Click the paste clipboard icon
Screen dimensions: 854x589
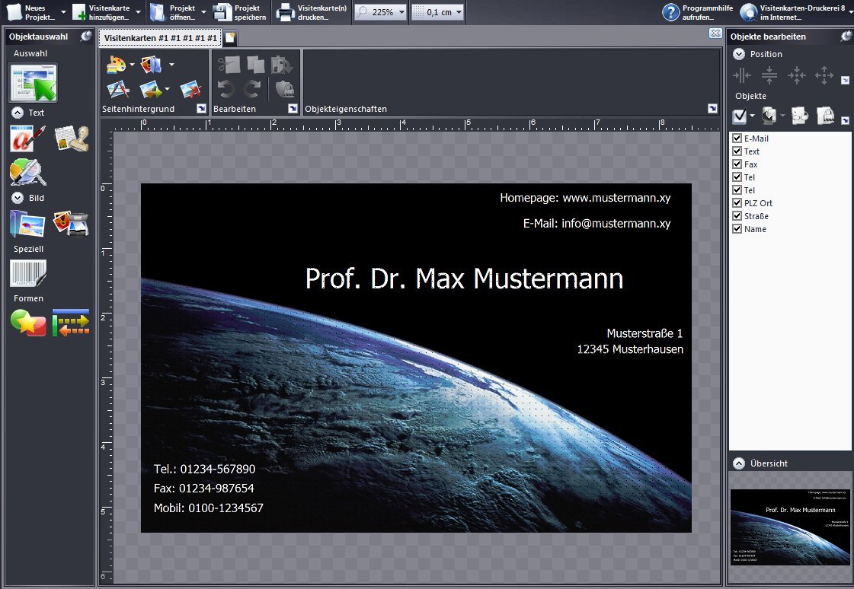click(282, 64)
